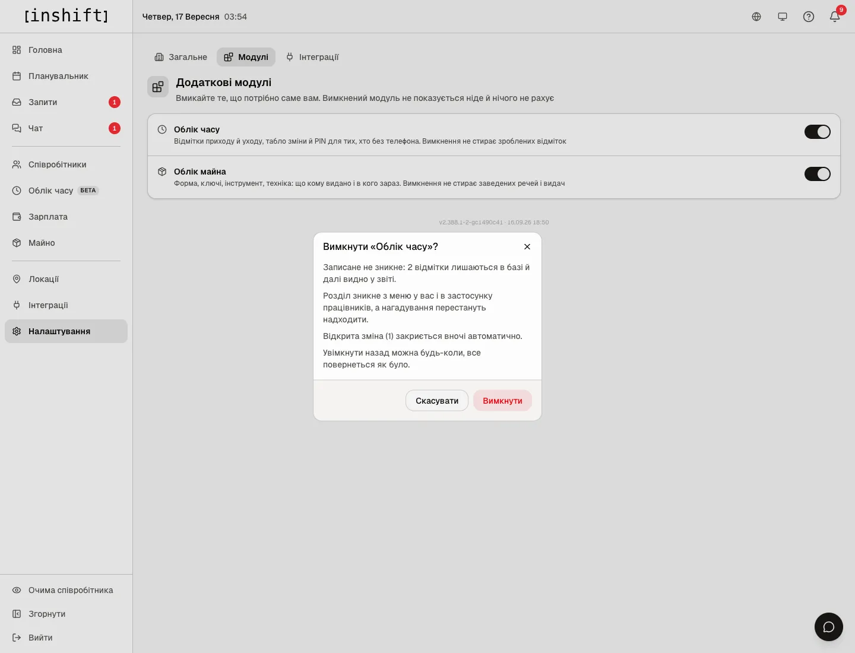Image resolution: width=855 pixels, height=653 pixels.
Task: Turn off the Облік часу module switch
Action: 818,132
